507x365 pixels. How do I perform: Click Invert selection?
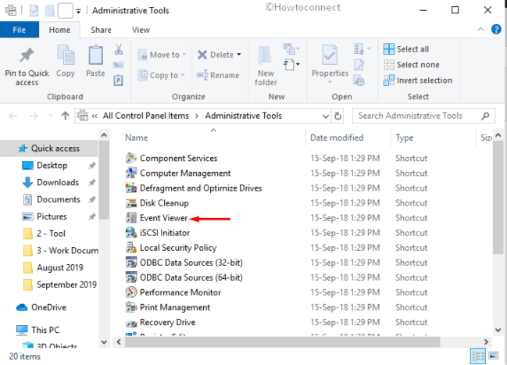(x=418, y=80)
